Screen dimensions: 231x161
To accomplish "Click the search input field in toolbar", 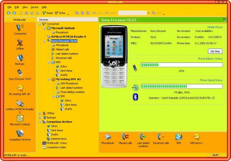I will pyautogui.click(x=132, y=13).
